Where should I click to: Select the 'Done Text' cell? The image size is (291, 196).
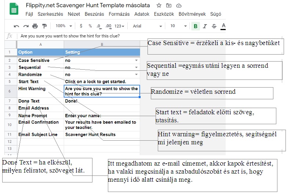40,101
